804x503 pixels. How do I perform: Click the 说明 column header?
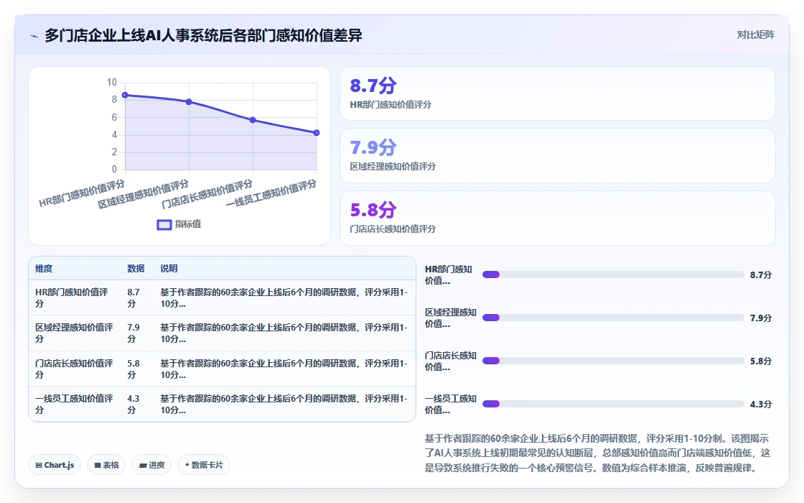point(169,269)
